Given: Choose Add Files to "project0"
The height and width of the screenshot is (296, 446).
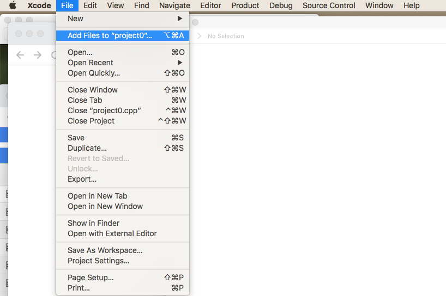Looking at the screenshot, I should coord(123,35).
